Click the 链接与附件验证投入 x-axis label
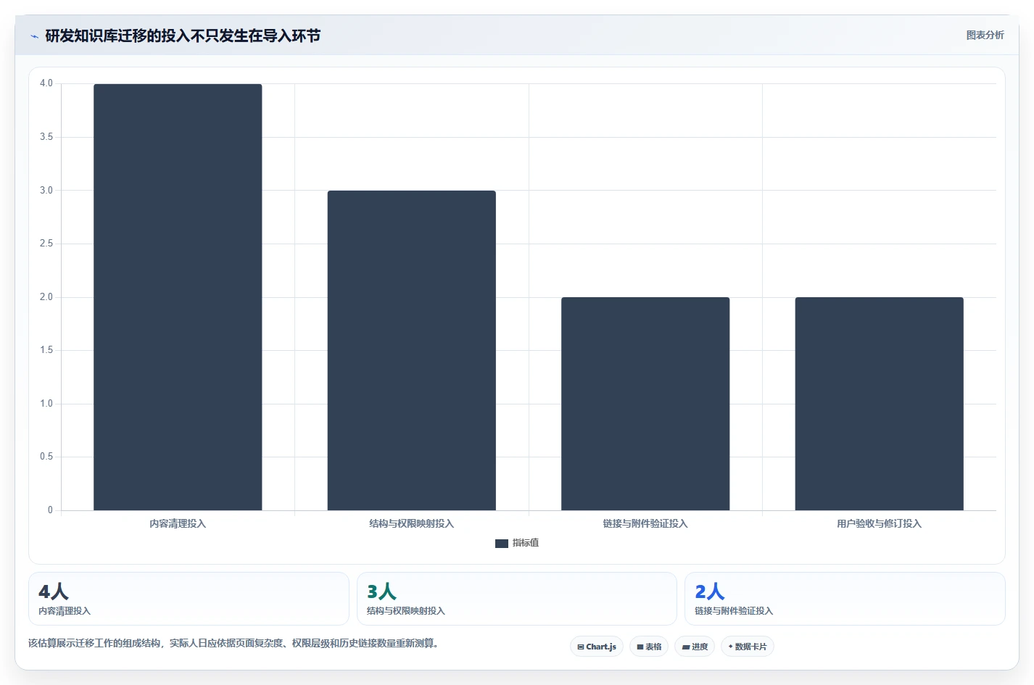1034x685 pixels. point(645,523)
